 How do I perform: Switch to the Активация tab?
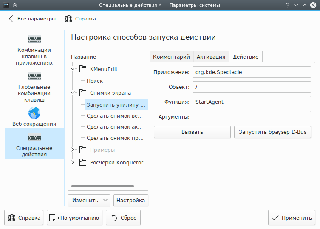click(x=210, y=57)
